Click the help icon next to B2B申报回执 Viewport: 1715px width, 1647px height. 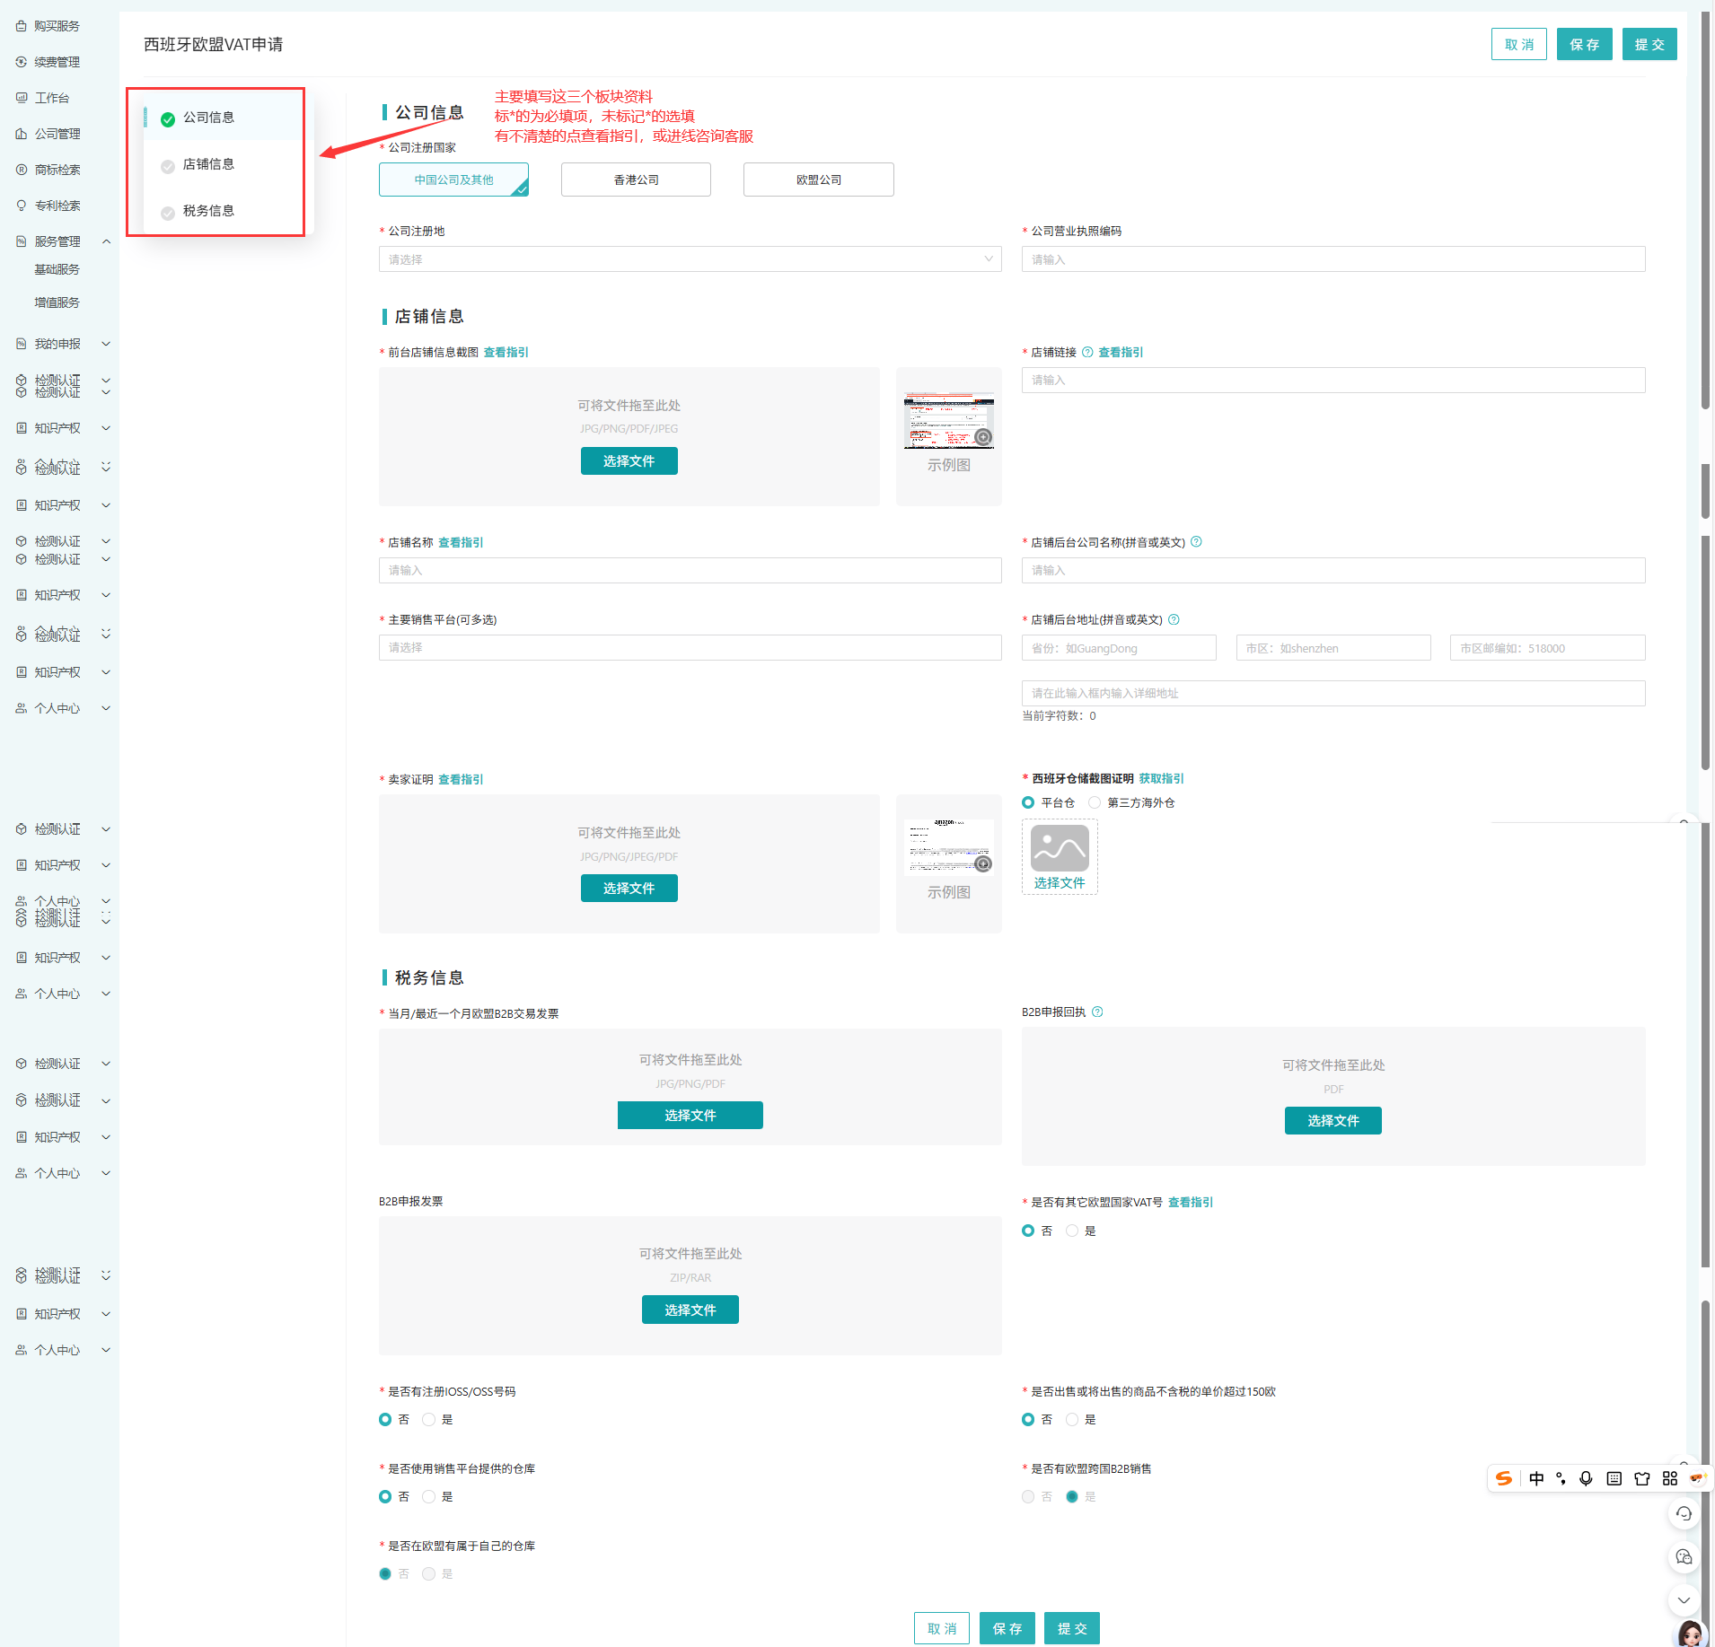(x=1097, y=1012)
